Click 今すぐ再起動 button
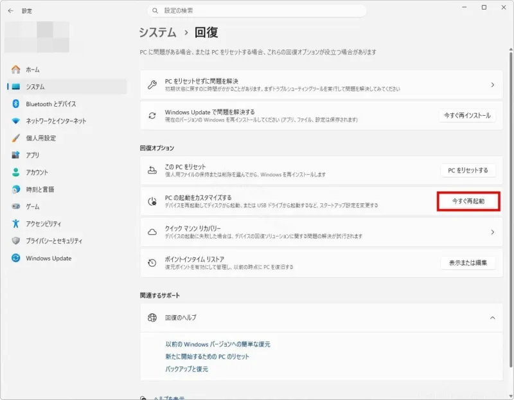Image resolution: width=514 pixels, height=400 pixels. pyautogui.click(x=468, y=201)
